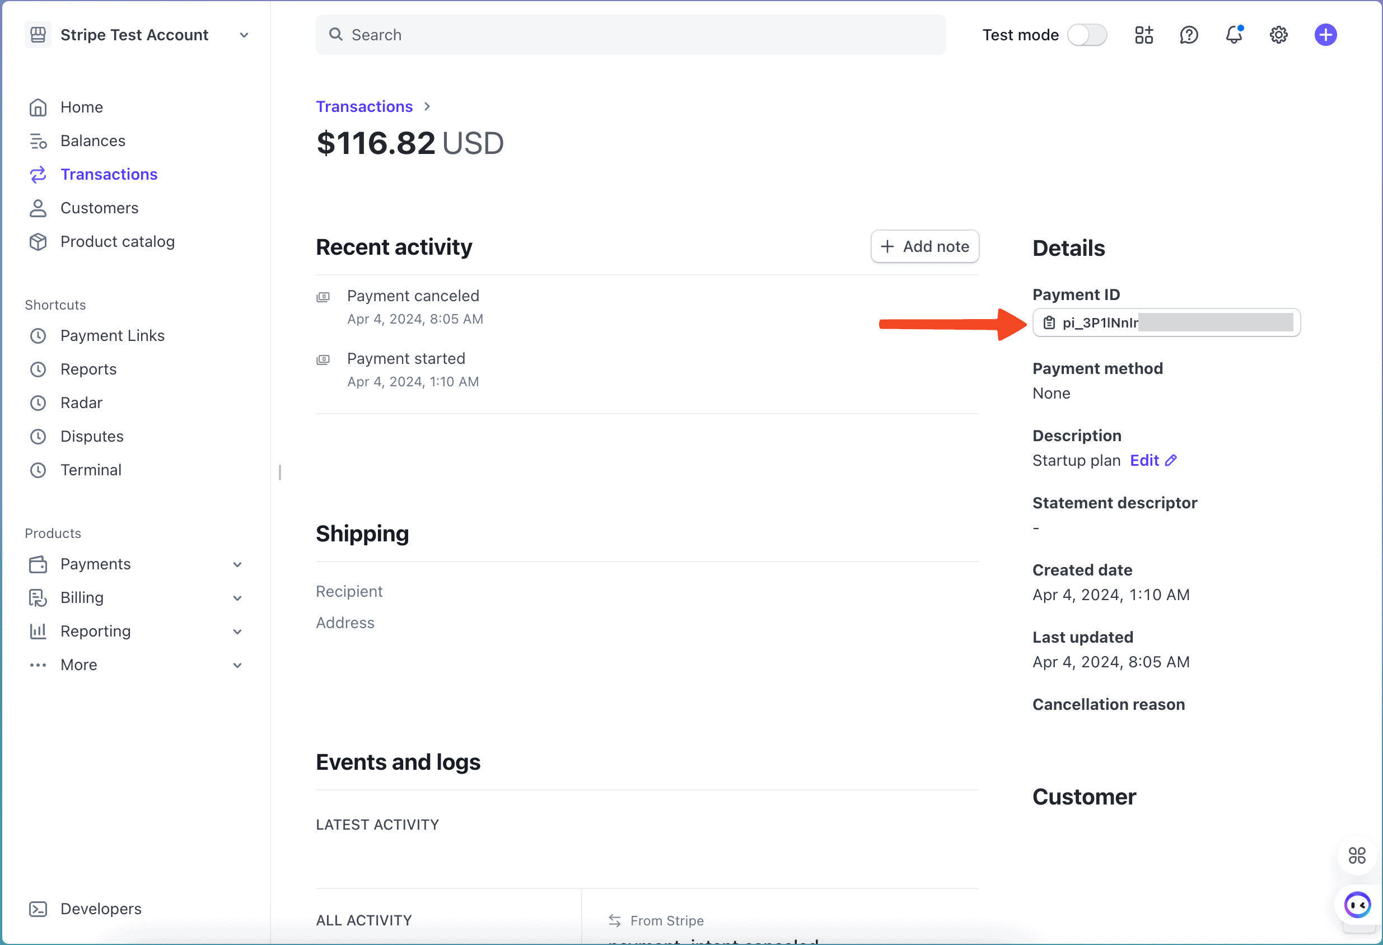Open the apps grid icon in the header
Image resolution: width=1383 pixels, height=945 pixels.
pos(1143,35)
